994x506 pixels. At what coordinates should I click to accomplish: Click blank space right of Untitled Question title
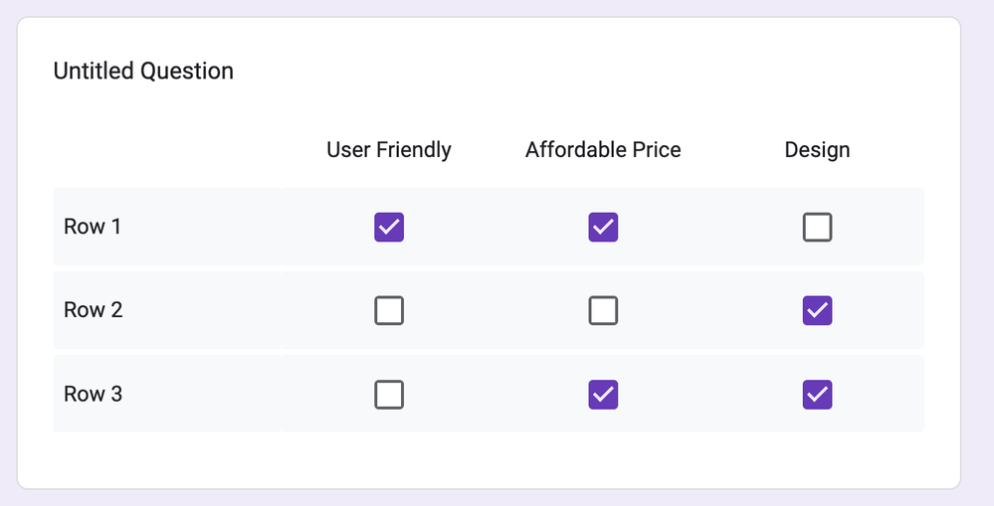[x=596, y=71]
